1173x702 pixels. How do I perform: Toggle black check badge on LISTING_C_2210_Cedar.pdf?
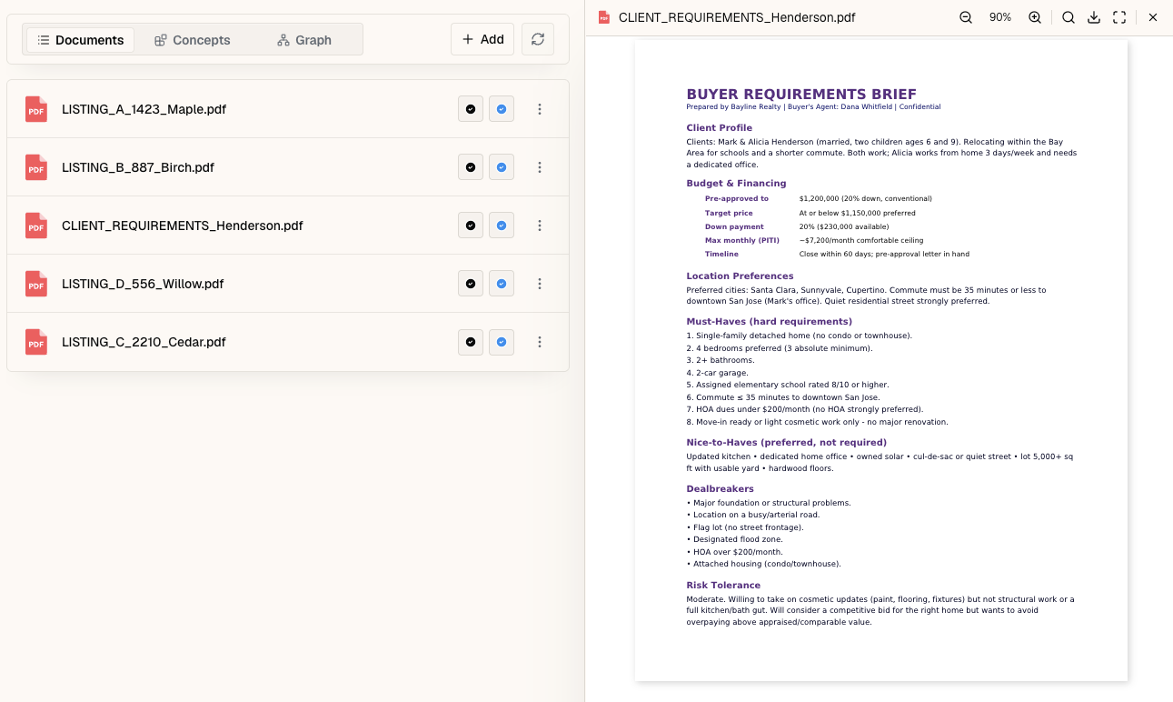click(x=471, y=342)
